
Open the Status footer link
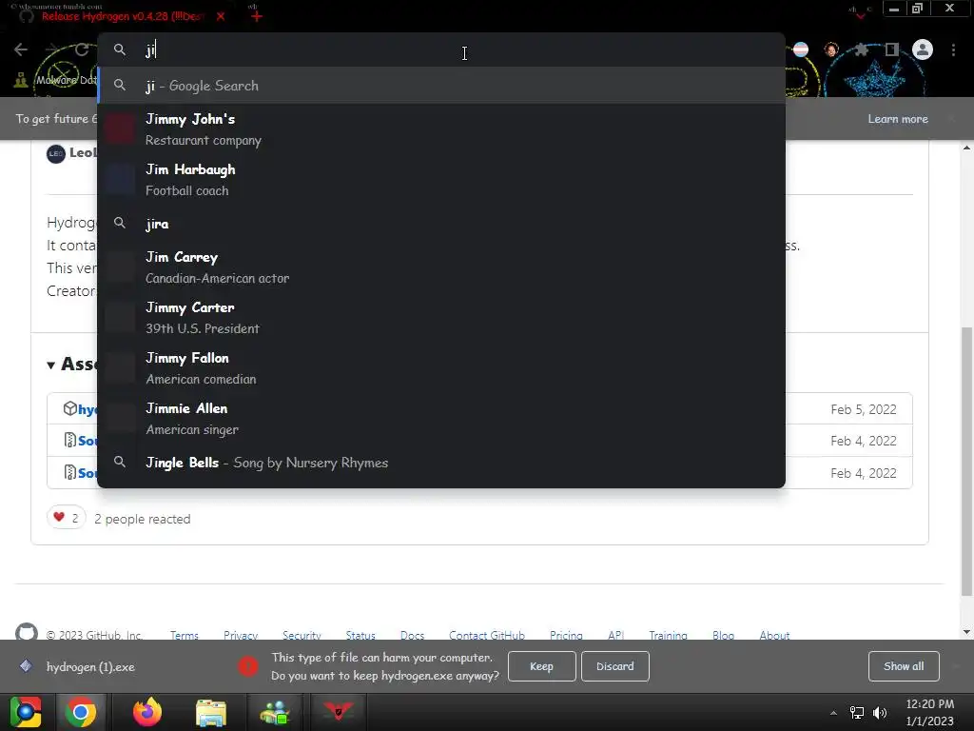tap(360, 635)
